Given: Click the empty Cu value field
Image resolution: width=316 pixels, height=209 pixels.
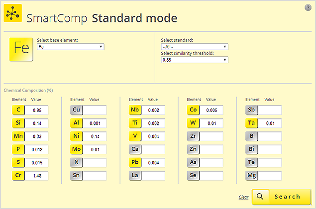Looking at the screenshot, I should 95,110.
